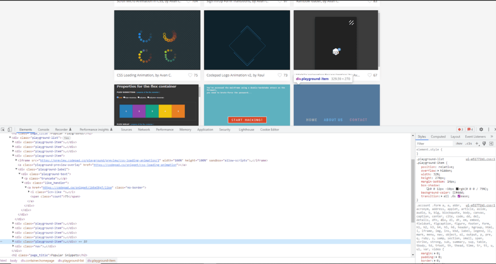496x264 pixels.
Task: Open the Cookie Editor tab
Action: click(270, 130)
